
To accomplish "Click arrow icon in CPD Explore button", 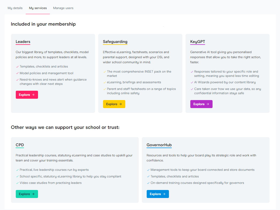I will pos(33,194).
